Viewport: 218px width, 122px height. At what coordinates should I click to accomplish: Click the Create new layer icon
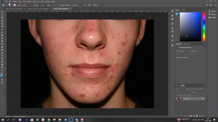(200, 116)
